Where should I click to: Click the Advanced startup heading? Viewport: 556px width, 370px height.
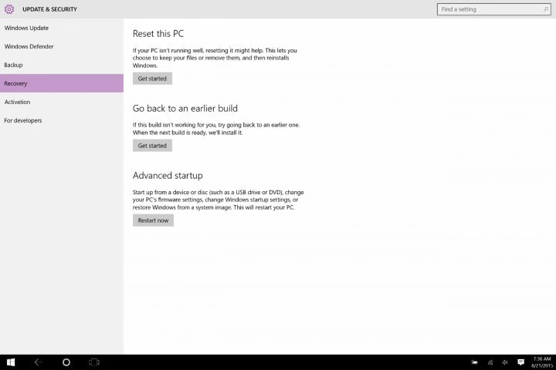(168, 176)
